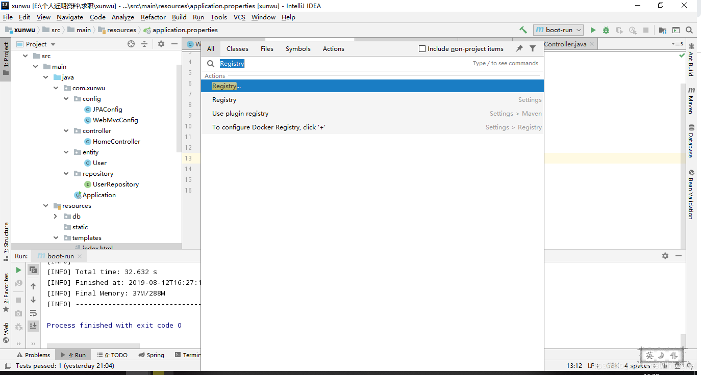701x375 pixels.
Task: Switch to Files tab in search popup
Action: click(x=267, y=49)
